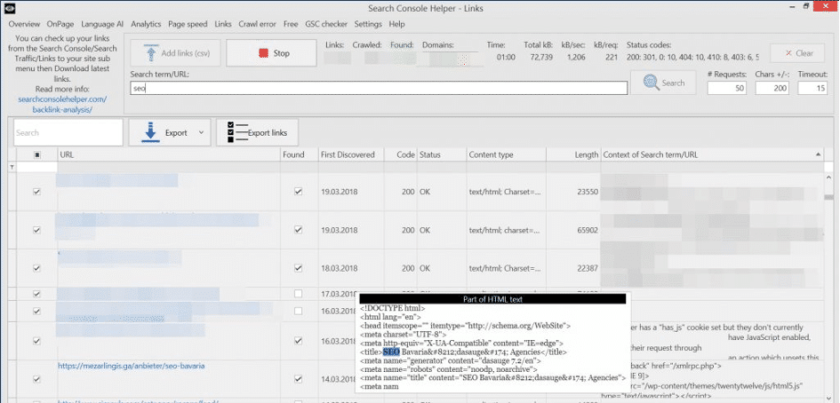Image resolution: width=840 pixels, height=403 pixels.
Task: Click the Add links (csv) button
Action: [x=175, y=53]
